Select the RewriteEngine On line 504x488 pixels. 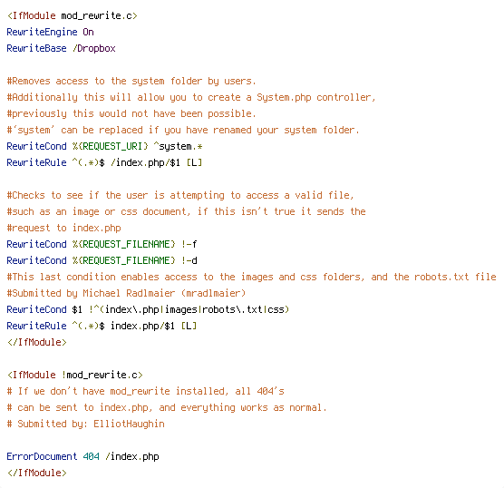tap(50, 32)
